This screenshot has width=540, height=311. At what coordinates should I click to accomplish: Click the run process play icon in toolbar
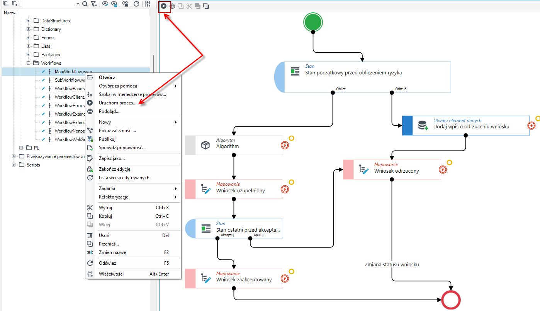click(x=164, y=6)
